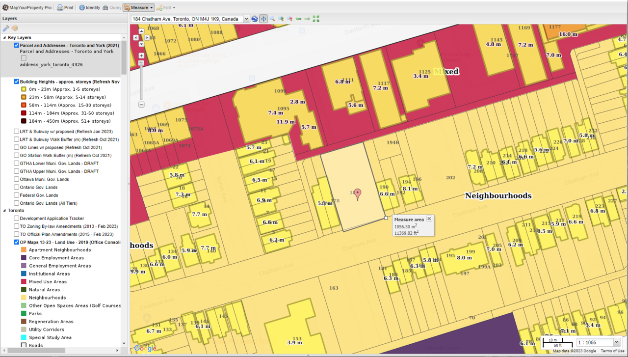Click the color palette legend icon
628x357 pixels.
tap(15, 28)
